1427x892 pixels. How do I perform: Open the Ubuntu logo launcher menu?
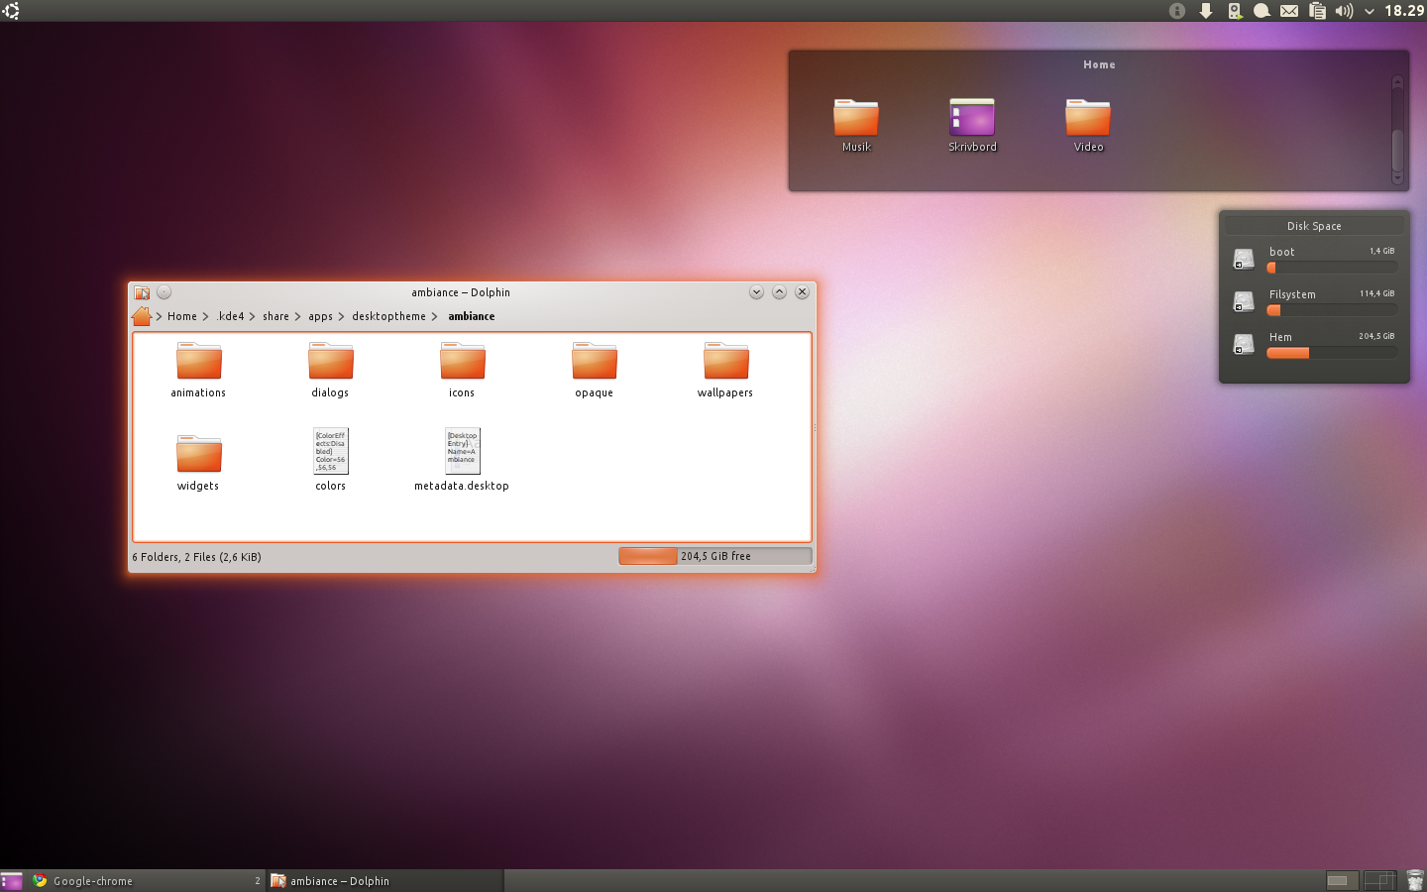coord(11,11)
